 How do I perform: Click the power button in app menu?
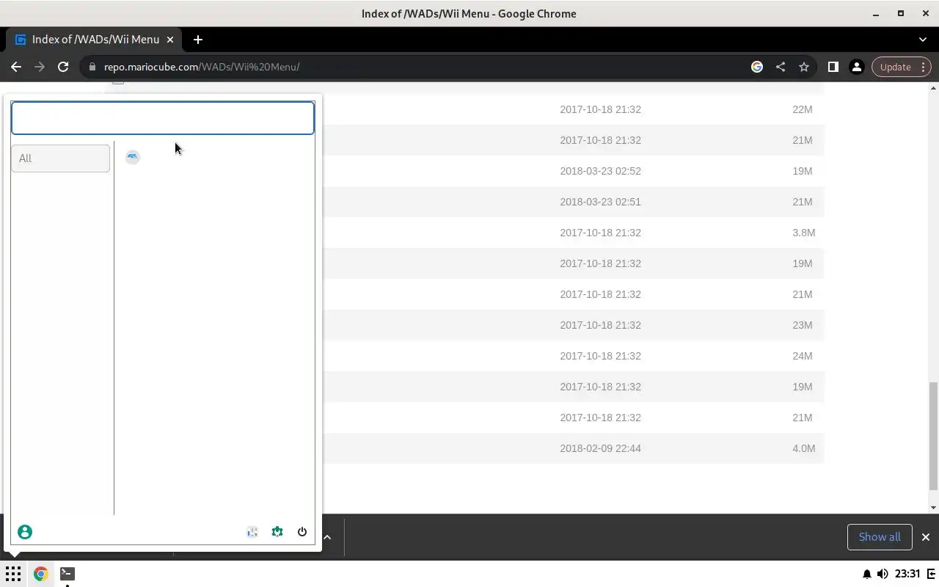coord(302,532)
